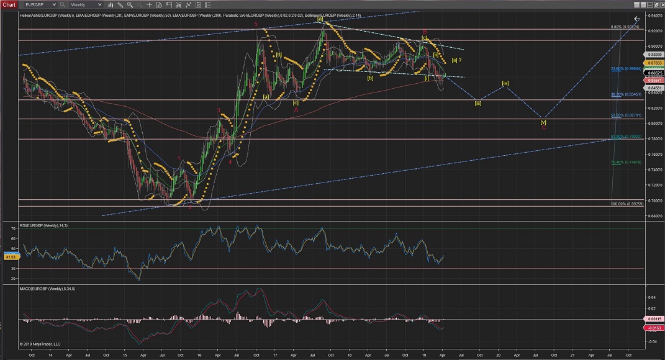Click the NinjaTrader copyright text

[x=40, y=344]
